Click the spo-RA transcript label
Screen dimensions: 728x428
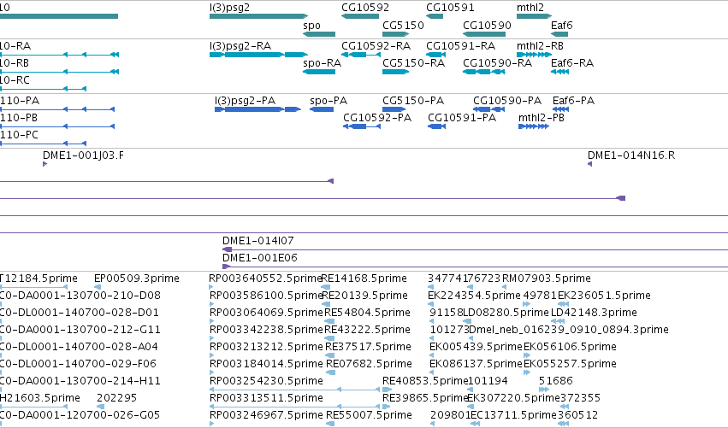click(x=322, y=63)
